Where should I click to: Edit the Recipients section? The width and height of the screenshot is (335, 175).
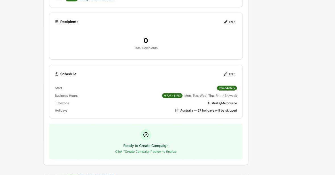click(229, 22)
